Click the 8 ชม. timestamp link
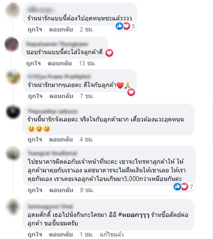This screenshot has width=213, height=239. (x=87, y=190)
